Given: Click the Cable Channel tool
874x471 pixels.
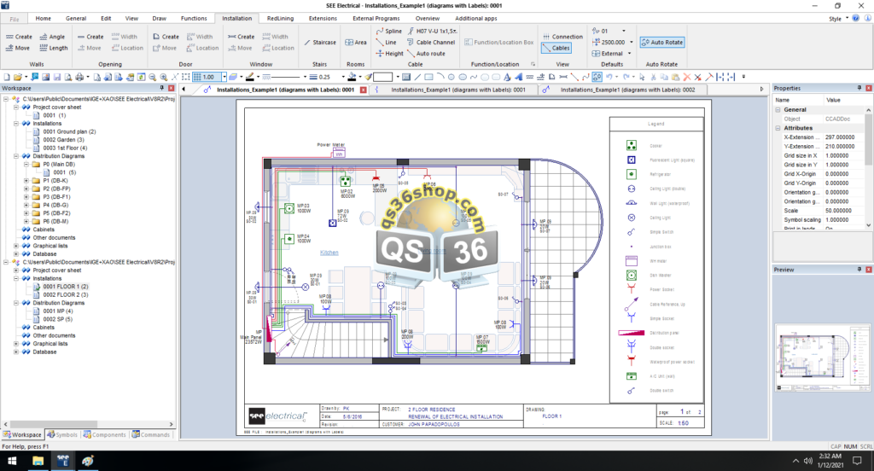Looking at the screenshot, I should click(x=431, y=43).
